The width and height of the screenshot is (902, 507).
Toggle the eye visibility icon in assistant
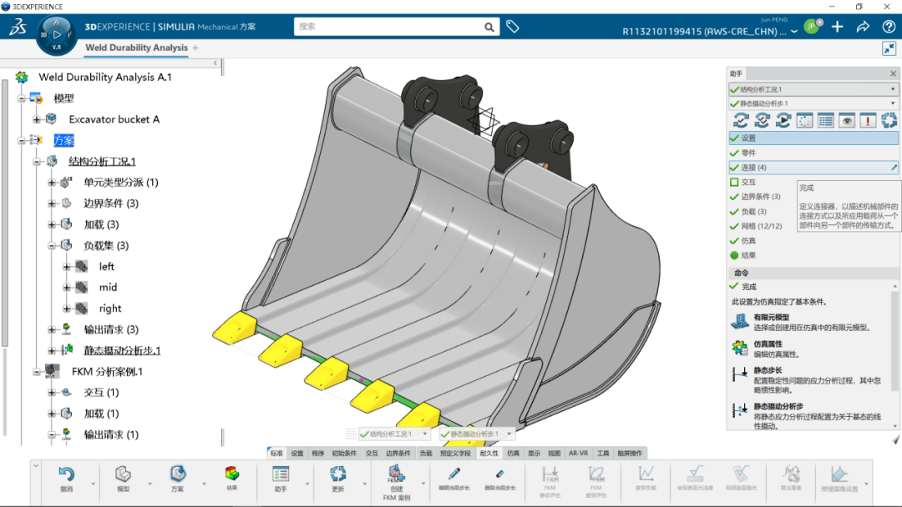847,120
